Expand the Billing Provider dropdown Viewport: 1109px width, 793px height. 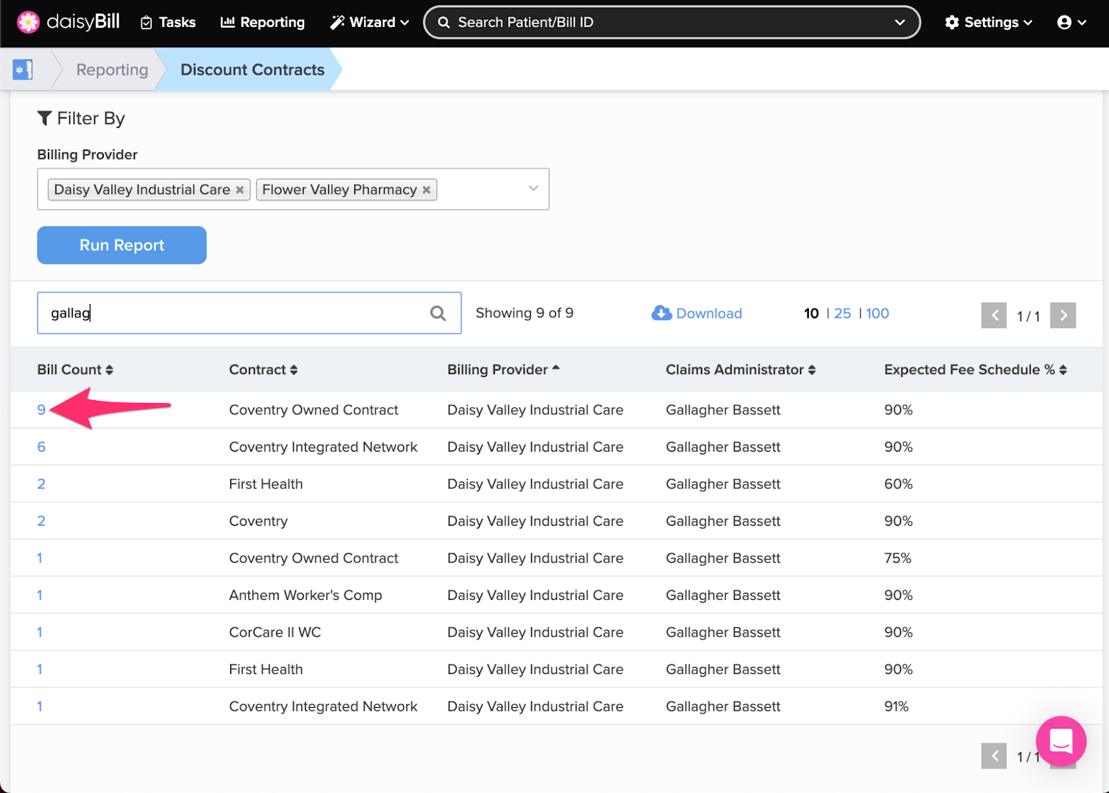533,188
